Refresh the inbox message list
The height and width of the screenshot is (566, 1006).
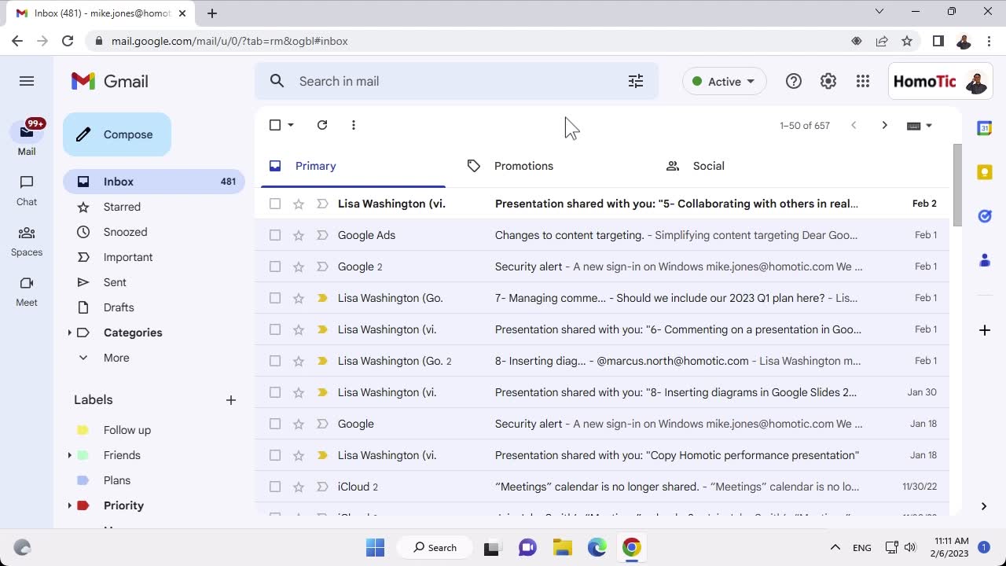322,125
